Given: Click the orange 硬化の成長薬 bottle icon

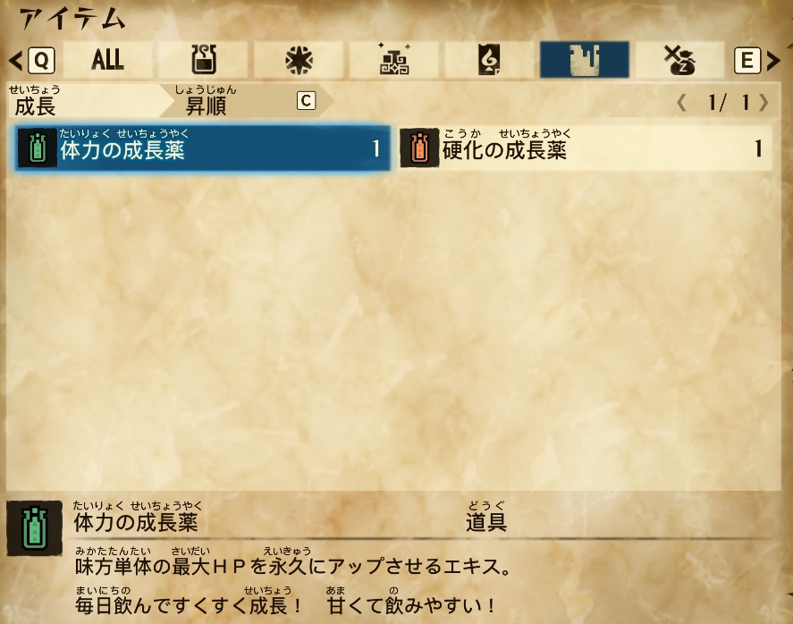Looking at the screenshot, I should pos(419,148).
